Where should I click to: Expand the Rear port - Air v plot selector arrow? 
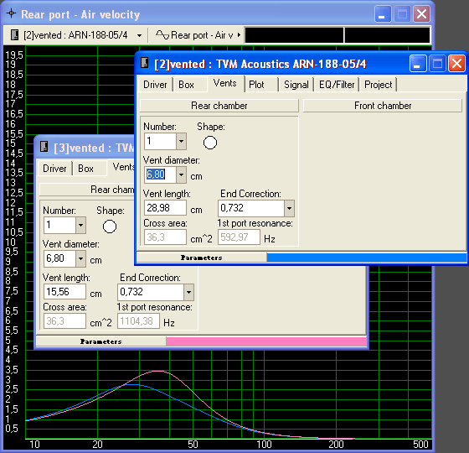click(x=239, y=34)
